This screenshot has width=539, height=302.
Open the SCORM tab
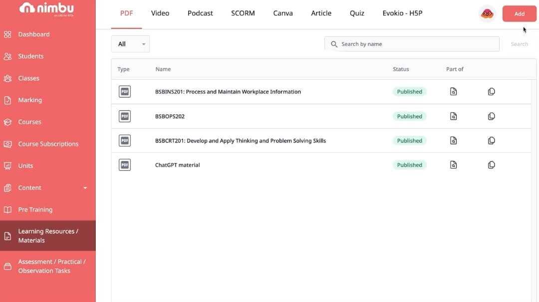(x=243, y=13)
